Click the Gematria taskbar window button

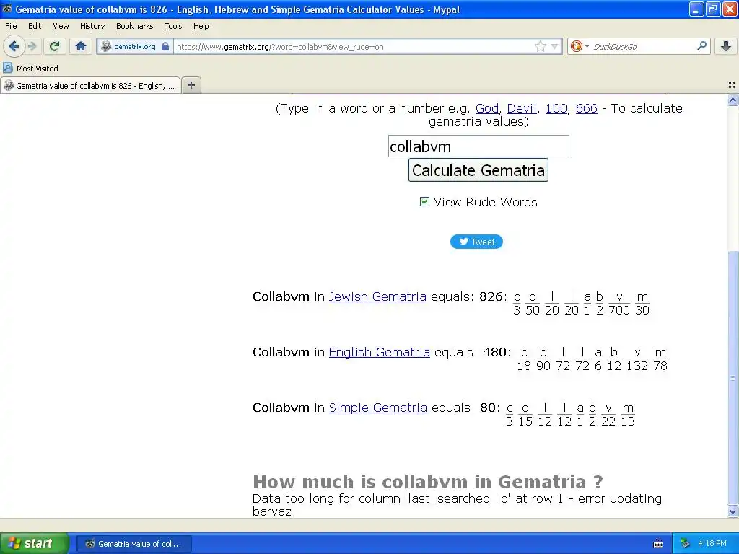(134, 544)
